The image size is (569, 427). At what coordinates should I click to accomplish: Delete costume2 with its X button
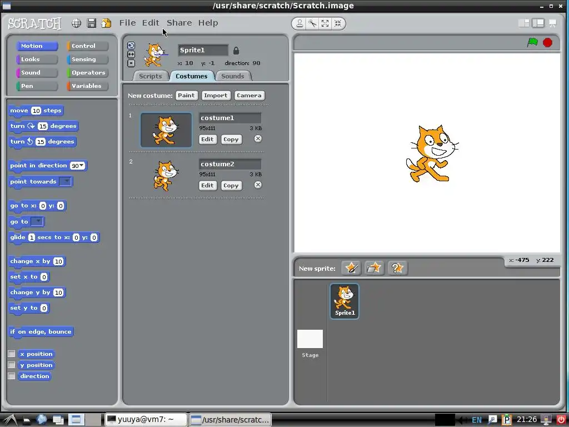[258, 185]
